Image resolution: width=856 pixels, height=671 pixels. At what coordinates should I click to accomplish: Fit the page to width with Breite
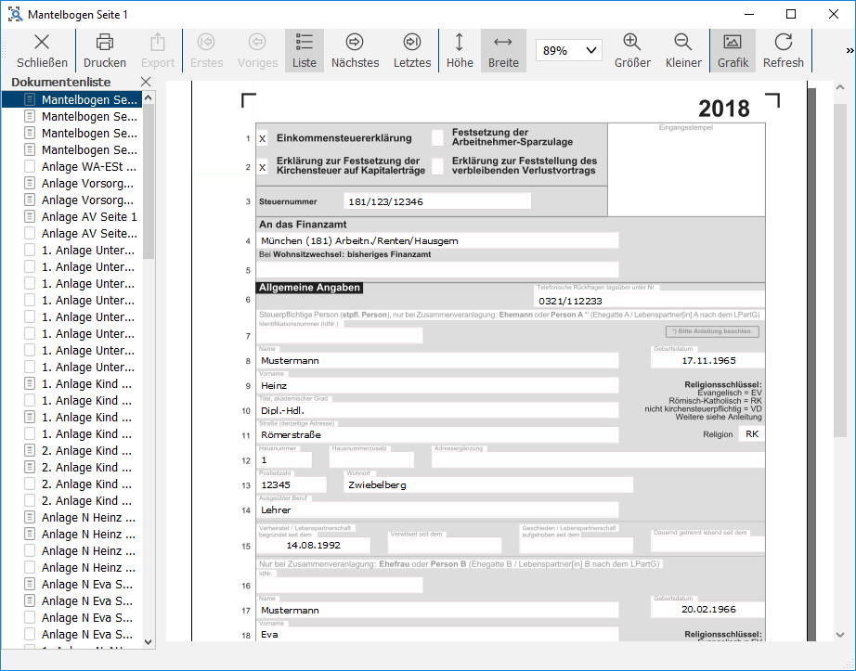click(x=503, y=51)
